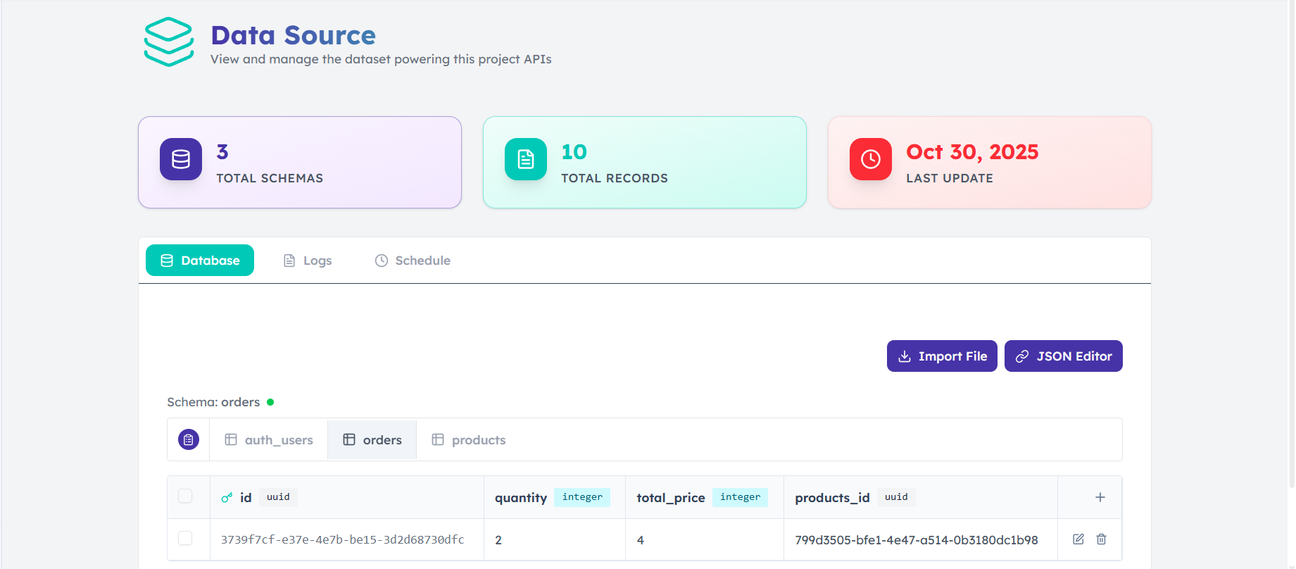Click the Import File button

point(942,356)
